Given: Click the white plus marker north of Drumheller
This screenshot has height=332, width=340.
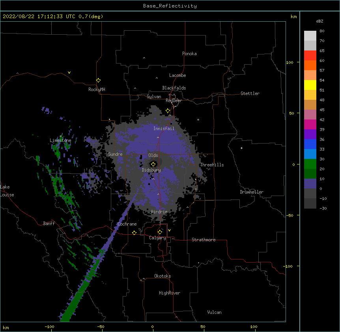Looking at the screenshot, I should coord(241,148).
